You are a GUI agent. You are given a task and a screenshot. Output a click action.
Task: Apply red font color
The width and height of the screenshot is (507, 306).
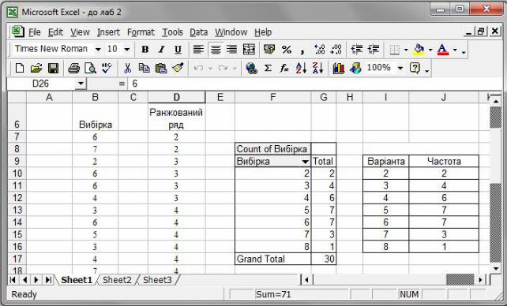coord(443,50)
